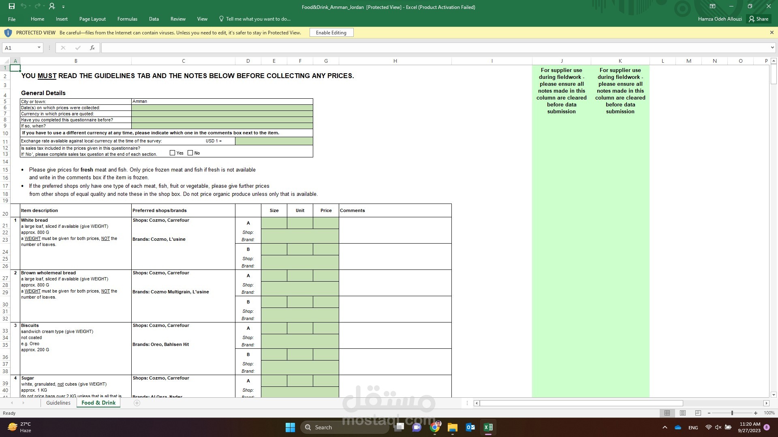Viewport: 778px width, 437px height.
Task: Click the horizontal scrollbar right arrow
Action: click(766, 403)
